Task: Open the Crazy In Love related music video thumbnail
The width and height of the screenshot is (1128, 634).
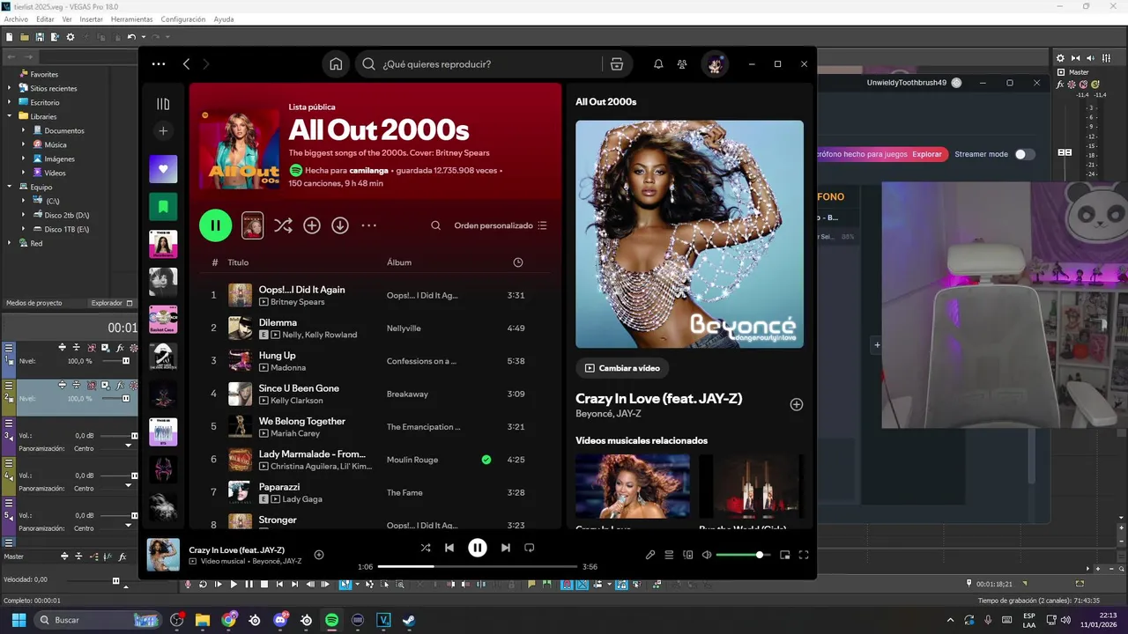Action: 633,486
